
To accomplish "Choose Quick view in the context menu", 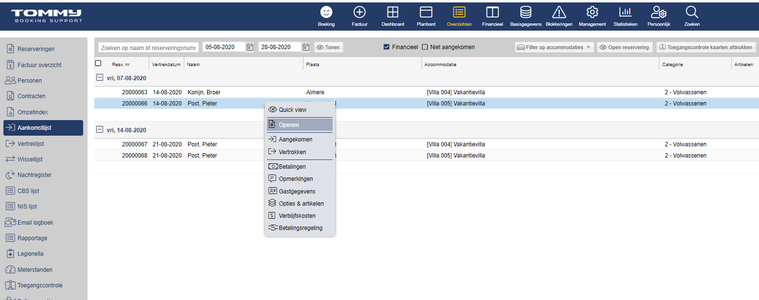I will pos(300,110).
